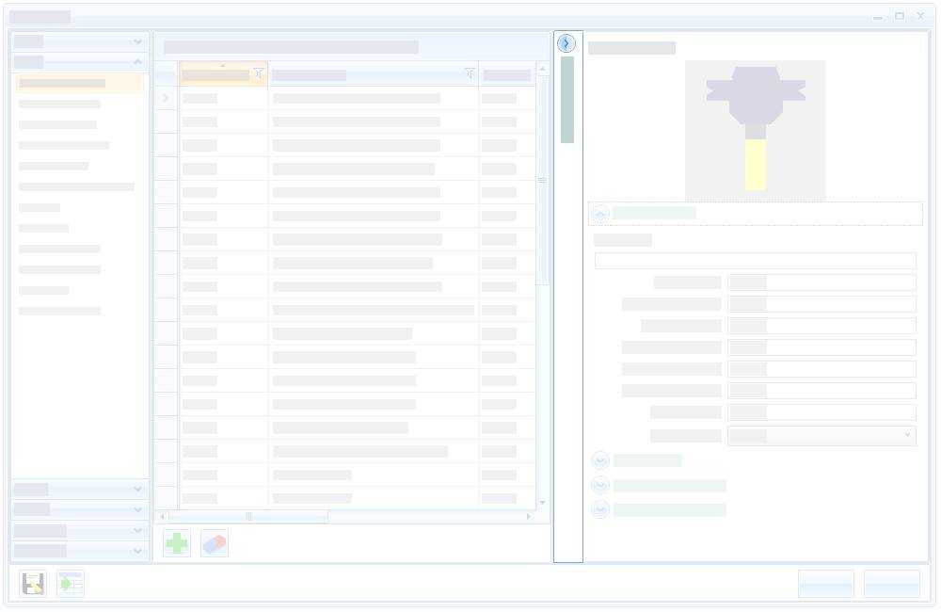Click the rightmost button at the bottom right
This screenshot has width=941, height=612.
click(x=891, y=584)
